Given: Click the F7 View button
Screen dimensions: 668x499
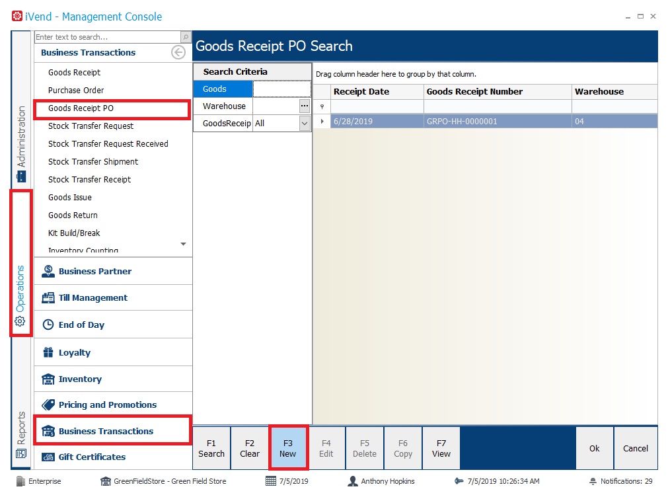Looking at the screenshot, I should tap(441, 448).
